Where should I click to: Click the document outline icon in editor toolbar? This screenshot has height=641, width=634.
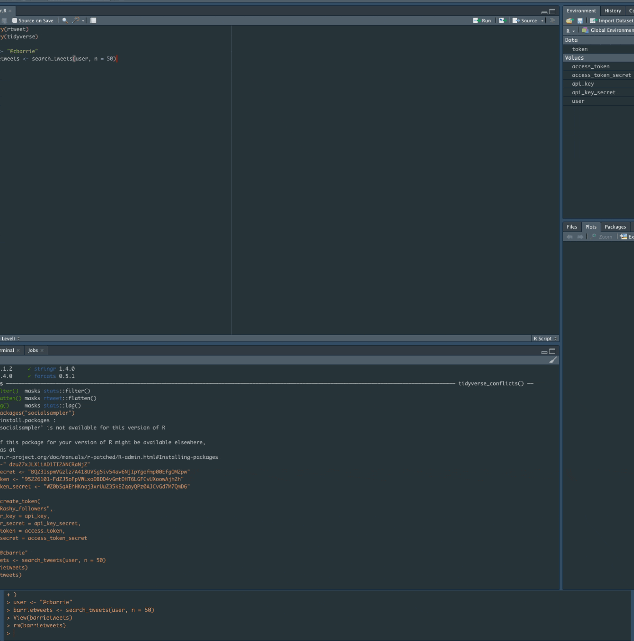click(x=552, y=20)
